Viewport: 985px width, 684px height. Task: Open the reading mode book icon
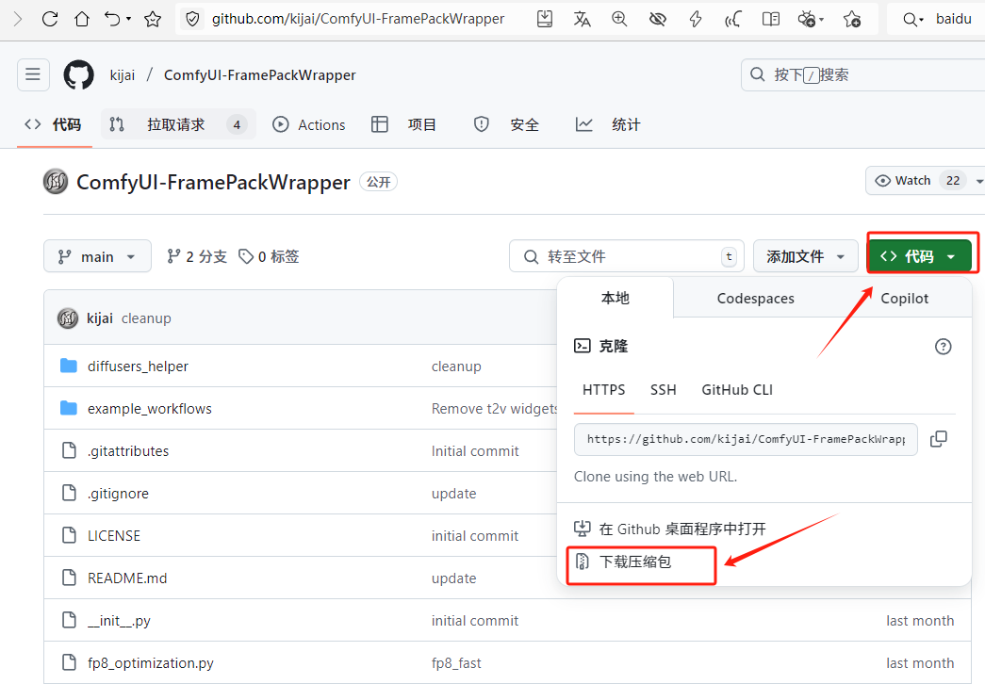point(770,20)
